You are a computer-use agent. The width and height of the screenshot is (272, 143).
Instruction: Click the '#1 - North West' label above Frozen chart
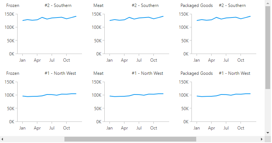(x=60, y=73)
